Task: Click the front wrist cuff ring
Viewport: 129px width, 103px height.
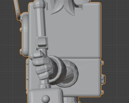Action: tap(57, 70)
